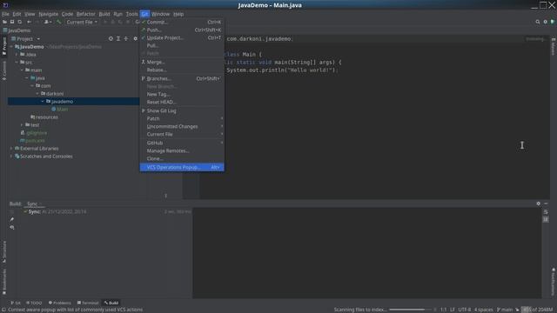The image size is (557, 313).
Task: Click VCS Operations Popup... menu entry
Action: click(182, 167)
